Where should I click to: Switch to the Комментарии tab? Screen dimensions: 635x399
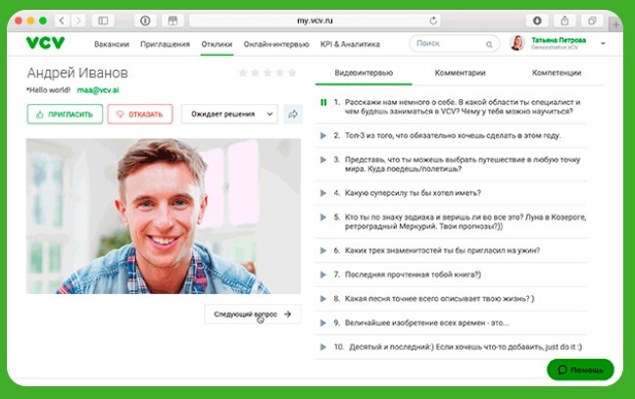pyautogui.click(x=460, y=73)
